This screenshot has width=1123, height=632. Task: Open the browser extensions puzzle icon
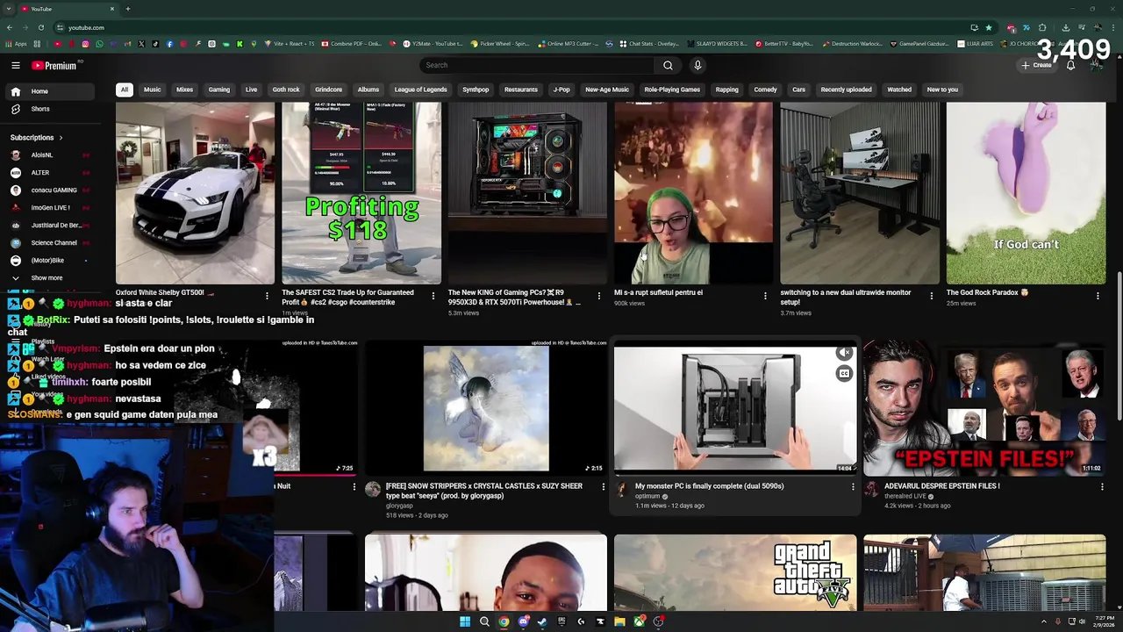click(1042, 27)
